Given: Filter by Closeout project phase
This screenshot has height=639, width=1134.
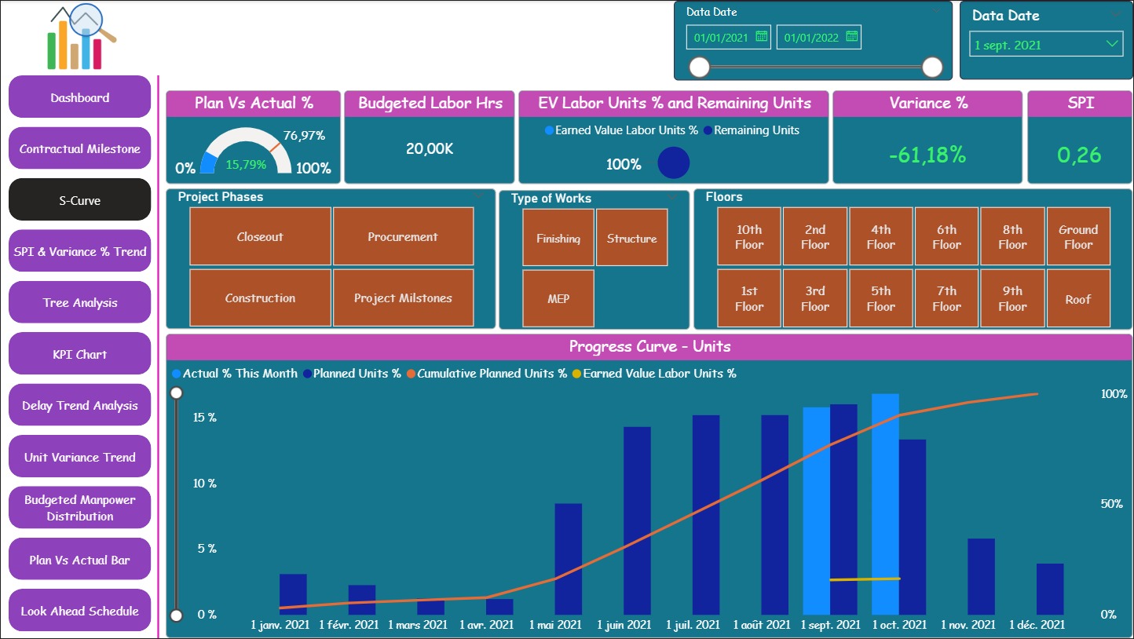Looking at the screenshot, I should tap(260, 236).
